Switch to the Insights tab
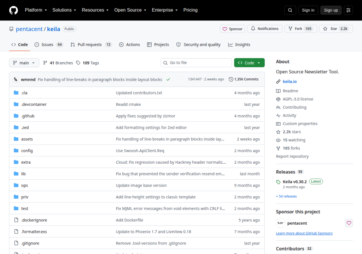 click(x=239, y=44)
